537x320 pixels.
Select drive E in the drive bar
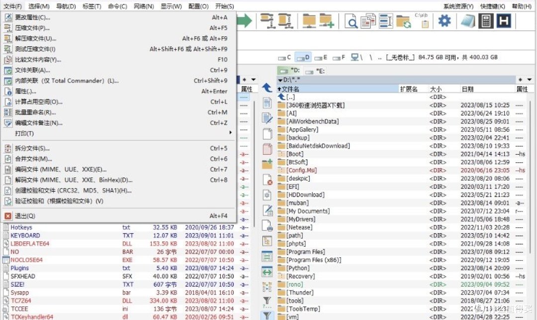(x=321, y=58)
